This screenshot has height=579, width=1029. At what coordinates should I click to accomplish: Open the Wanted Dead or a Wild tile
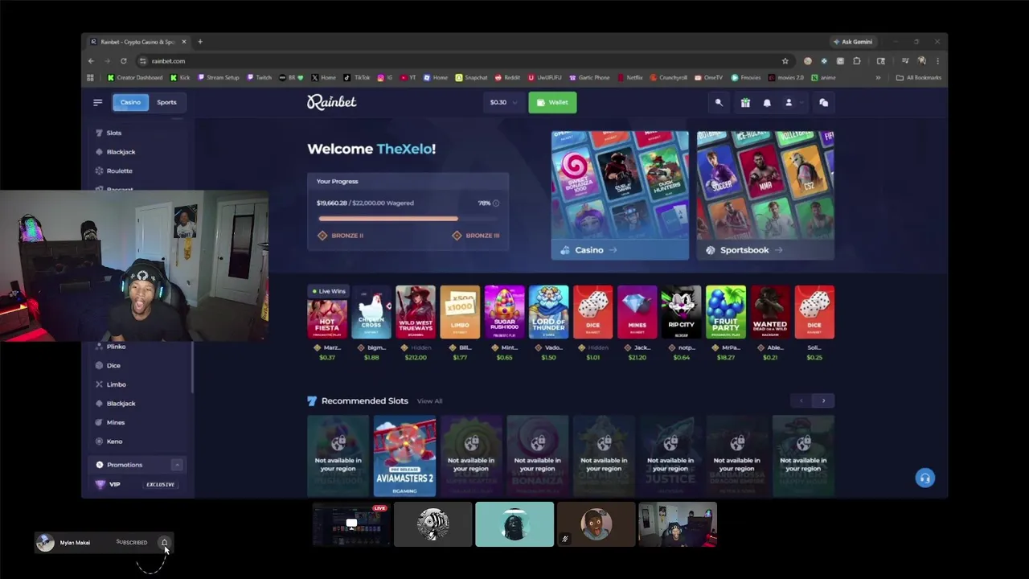tap(770, 312)
